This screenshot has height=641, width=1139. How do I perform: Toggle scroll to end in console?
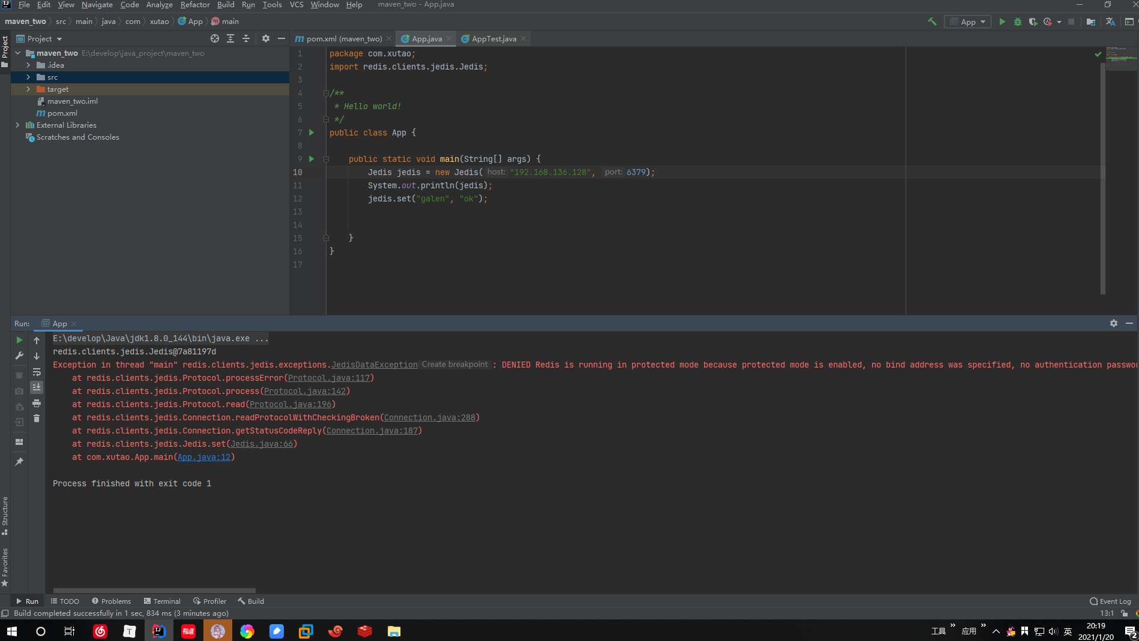37,387
